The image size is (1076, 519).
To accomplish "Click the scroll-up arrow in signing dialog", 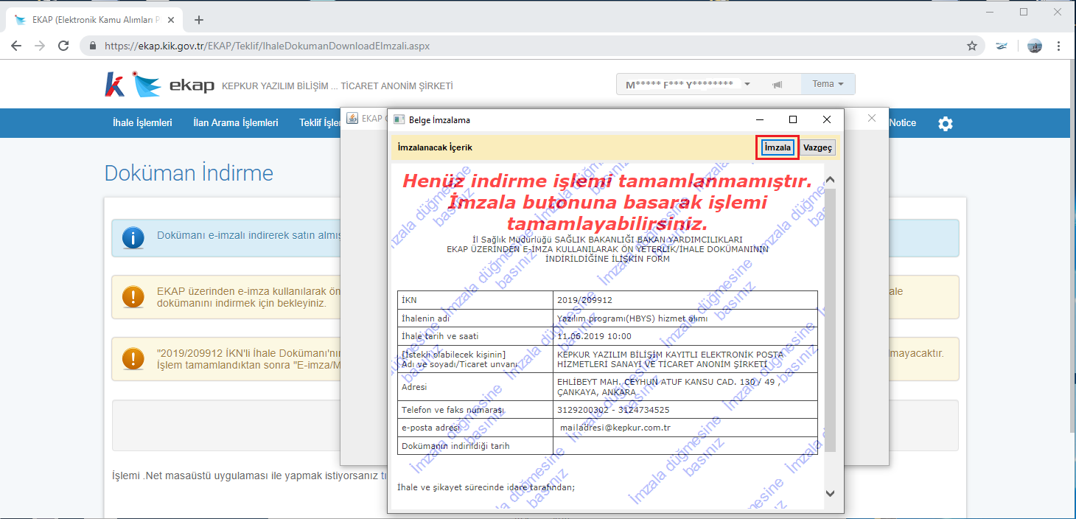I will (830, 180).
